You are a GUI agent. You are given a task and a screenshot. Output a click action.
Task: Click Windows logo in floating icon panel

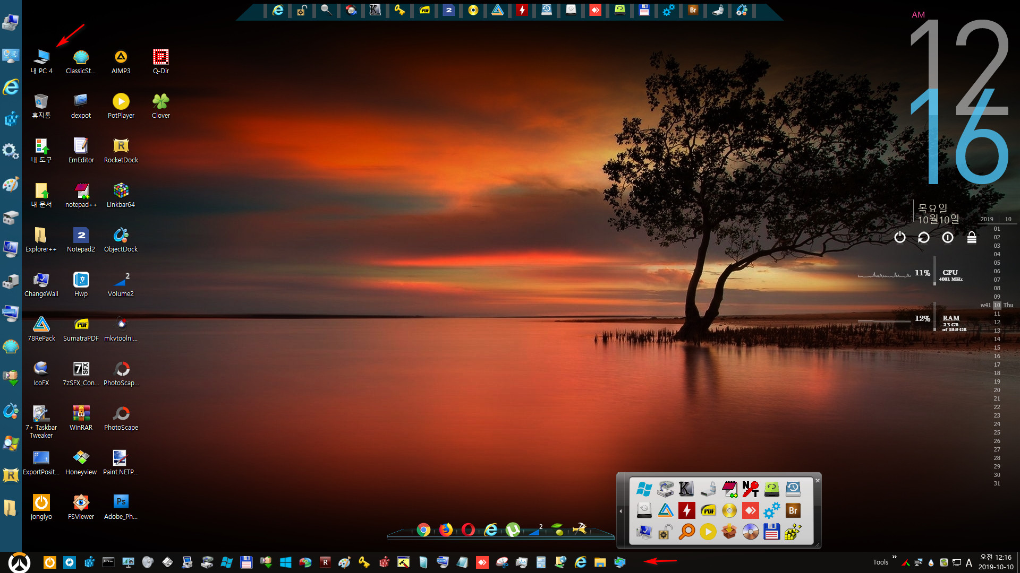(644, 489)
